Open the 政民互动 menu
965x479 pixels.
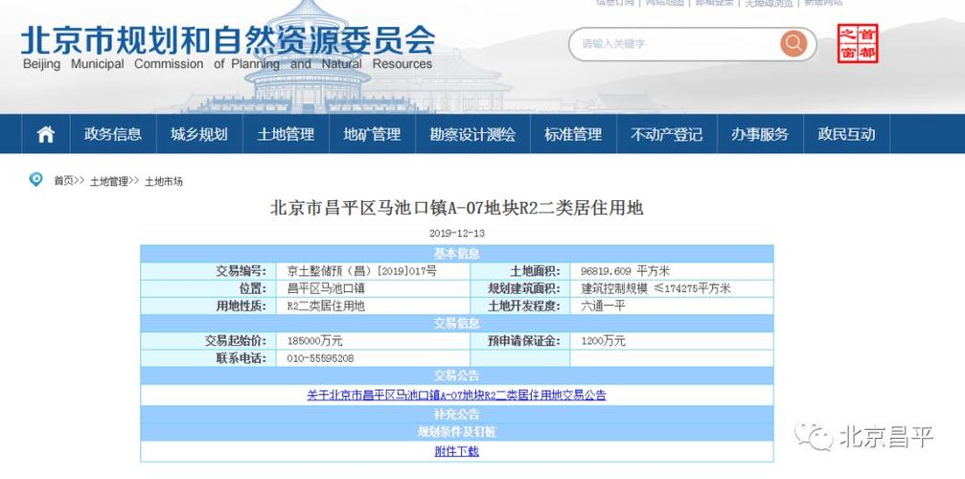pyautogui.click(x=846, y=134)
